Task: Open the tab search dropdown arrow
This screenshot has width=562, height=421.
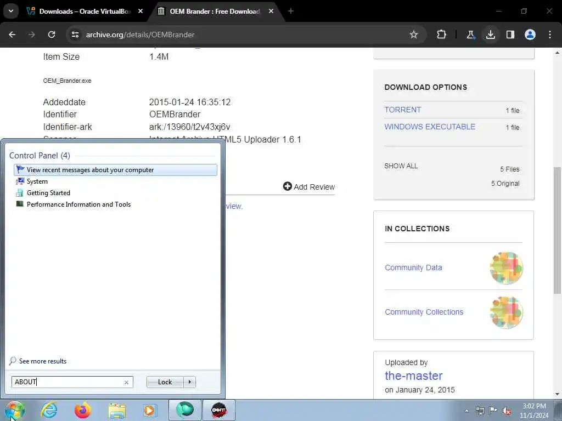Action: tap(11, 11)
